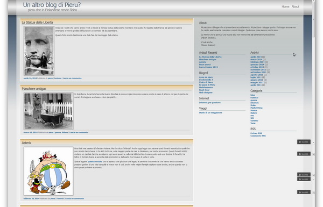The height and width of the screenshot is (207, 323).
Task: Open A me mi piace blogroll link
Action: (x=206, y=77)
